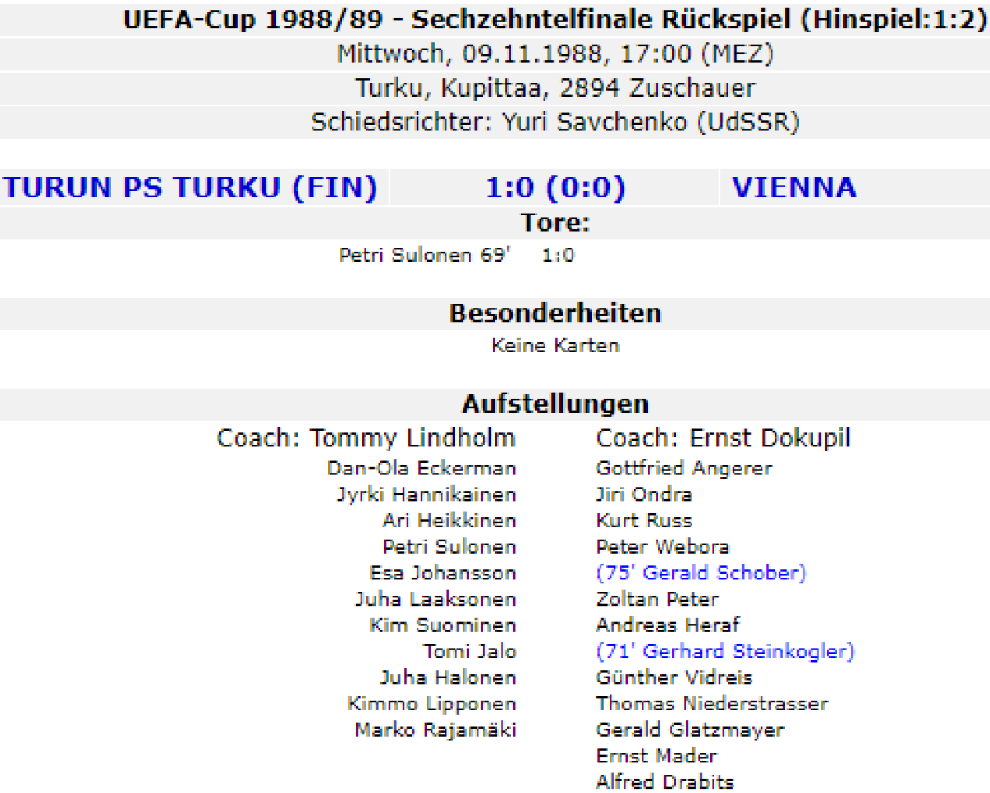Click the Keine Karten text
Screen dimensions: 990x793
pyautogui.click(x=555, y=346)
